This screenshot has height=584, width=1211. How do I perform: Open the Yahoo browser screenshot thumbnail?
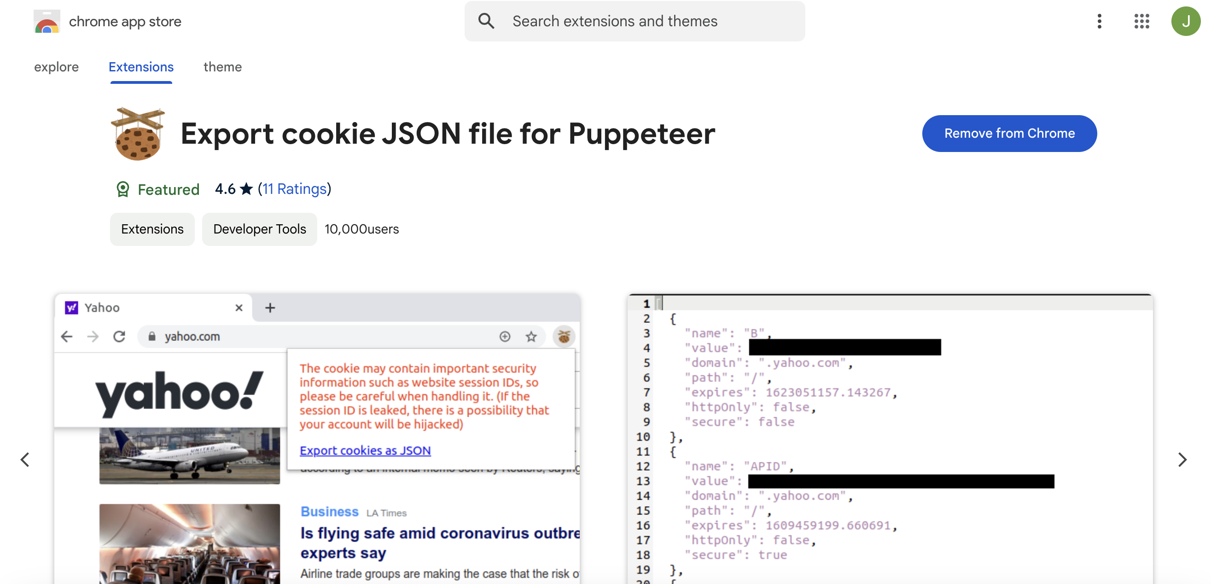[317, 439]
